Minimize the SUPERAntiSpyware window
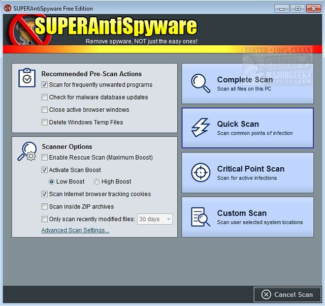325x306 pixels. (x=281, y=9)
